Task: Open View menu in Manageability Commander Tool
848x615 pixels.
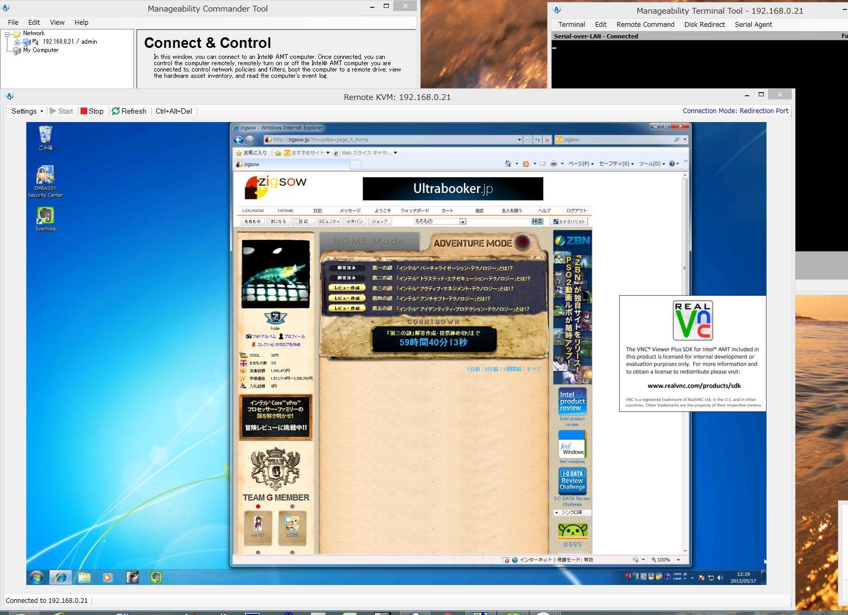Action: (x=57, y=22)
